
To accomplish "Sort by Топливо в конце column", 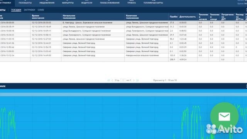I will pos(215,17).
